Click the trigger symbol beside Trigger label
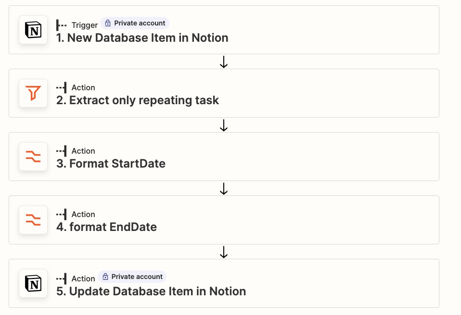Screen dimensions: 461x315 click(62, 24)
